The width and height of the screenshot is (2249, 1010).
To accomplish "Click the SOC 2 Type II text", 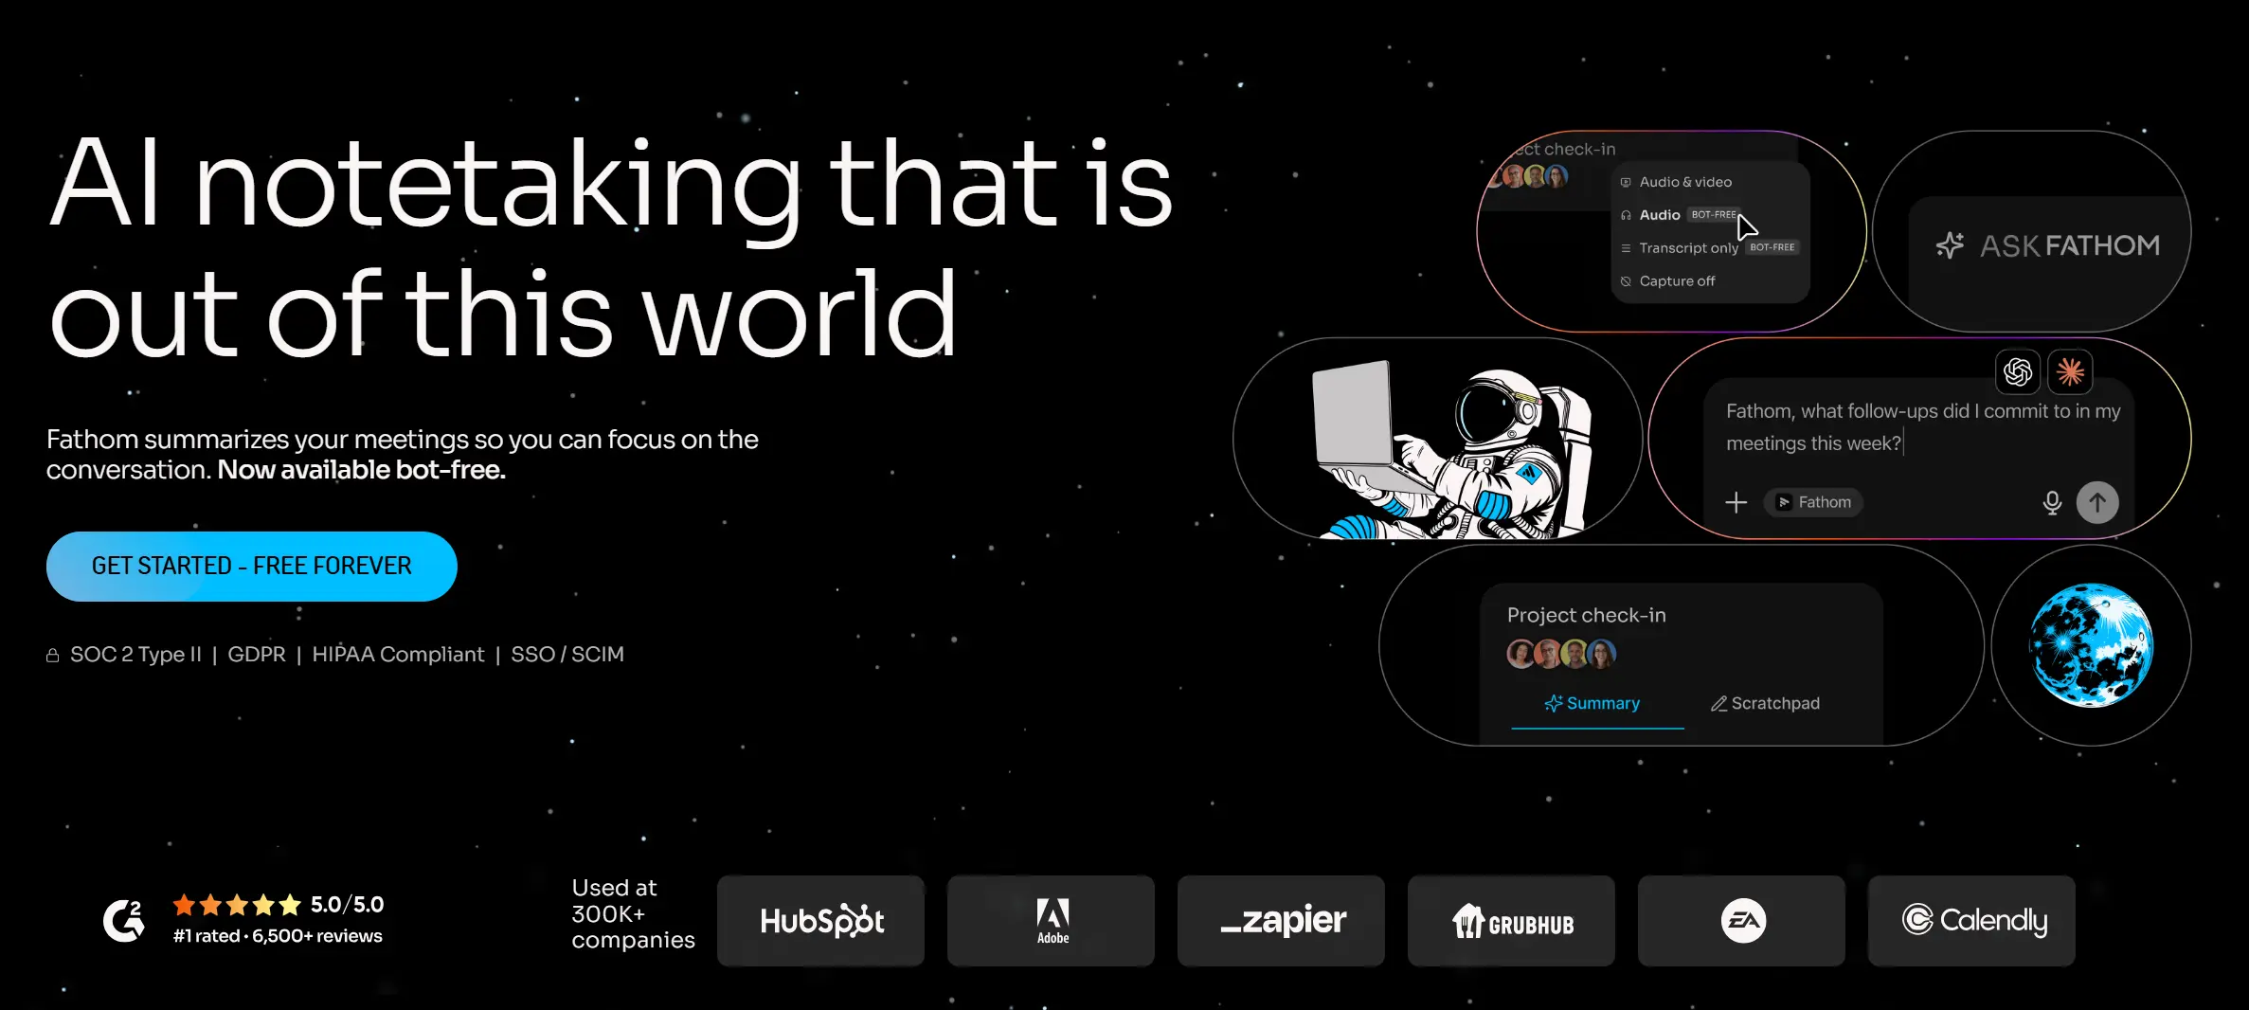I will (x=135, y=655).
